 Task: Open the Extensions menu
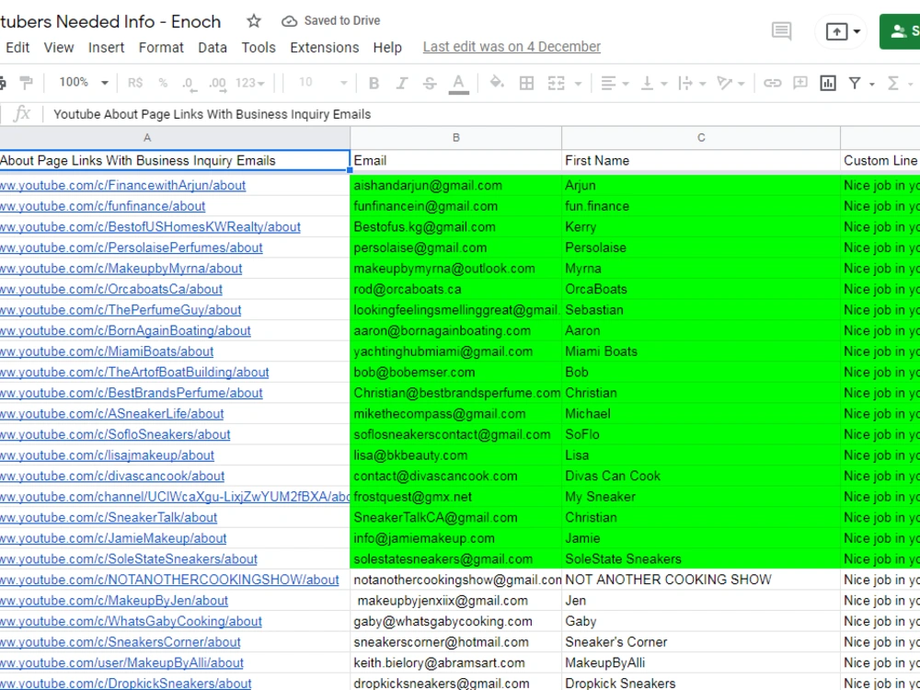[x=325, y=48]
